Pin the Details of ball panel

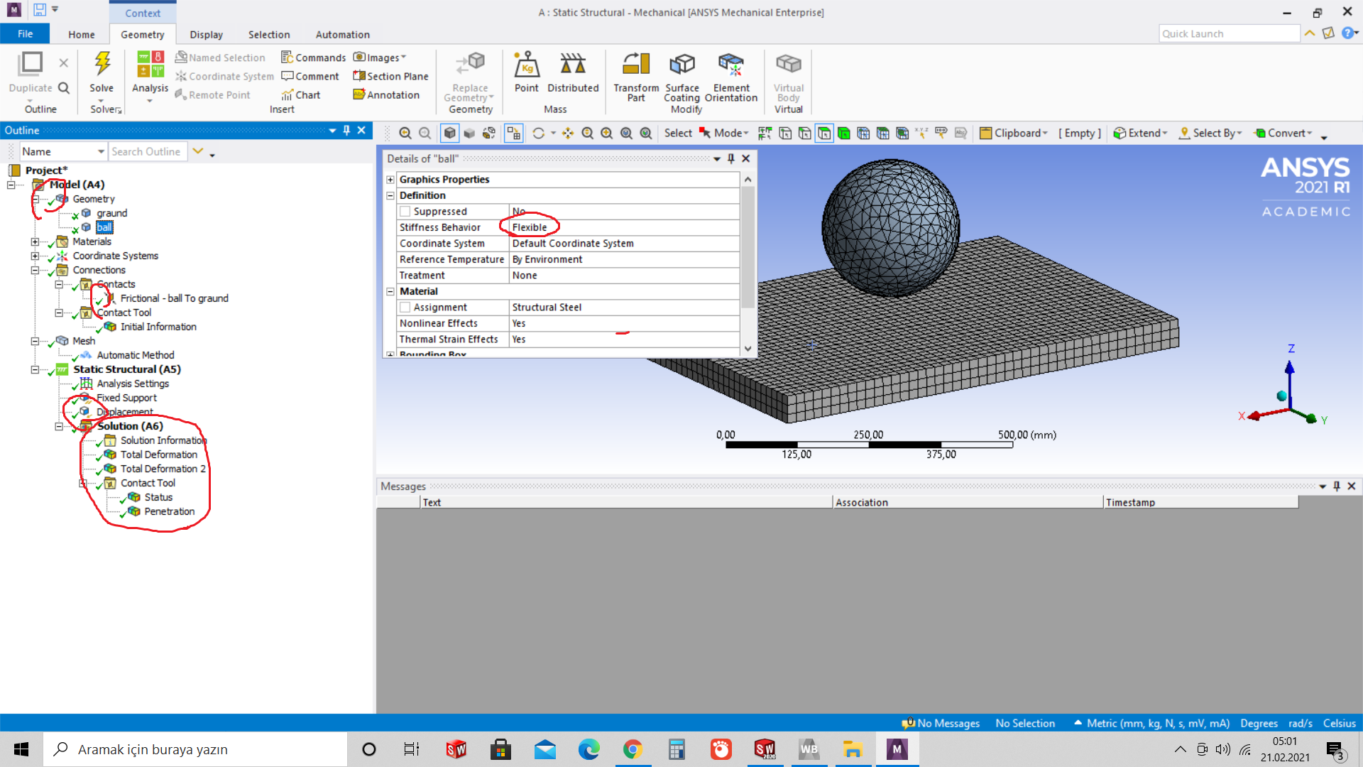(731, 158)
